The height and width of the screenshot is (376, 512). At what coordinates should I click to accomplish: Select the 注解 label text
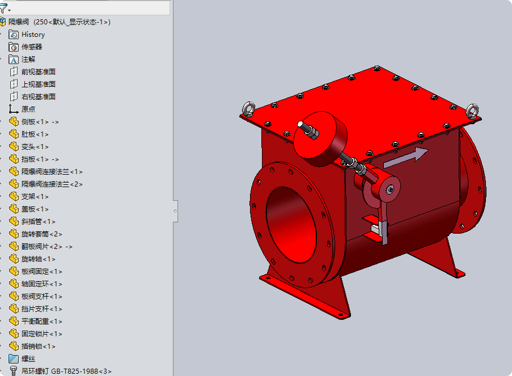[x=28, y=60]
